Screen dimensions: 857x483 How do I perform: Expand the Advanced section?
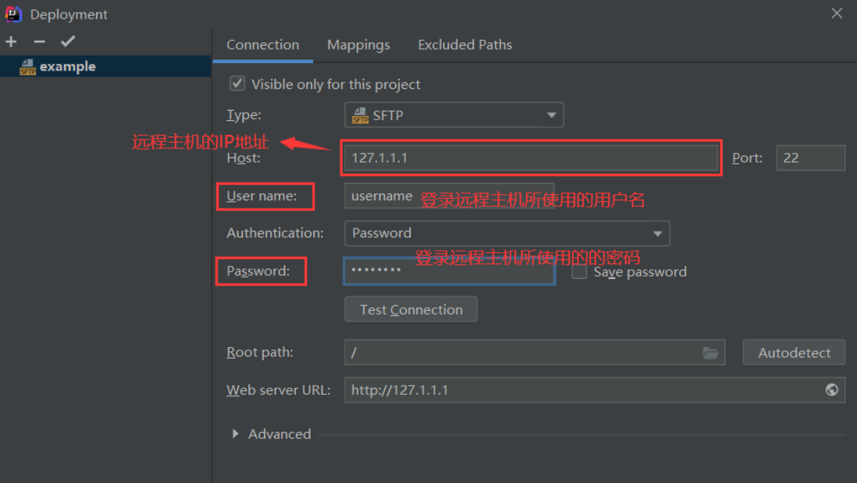tap(236, 434)
